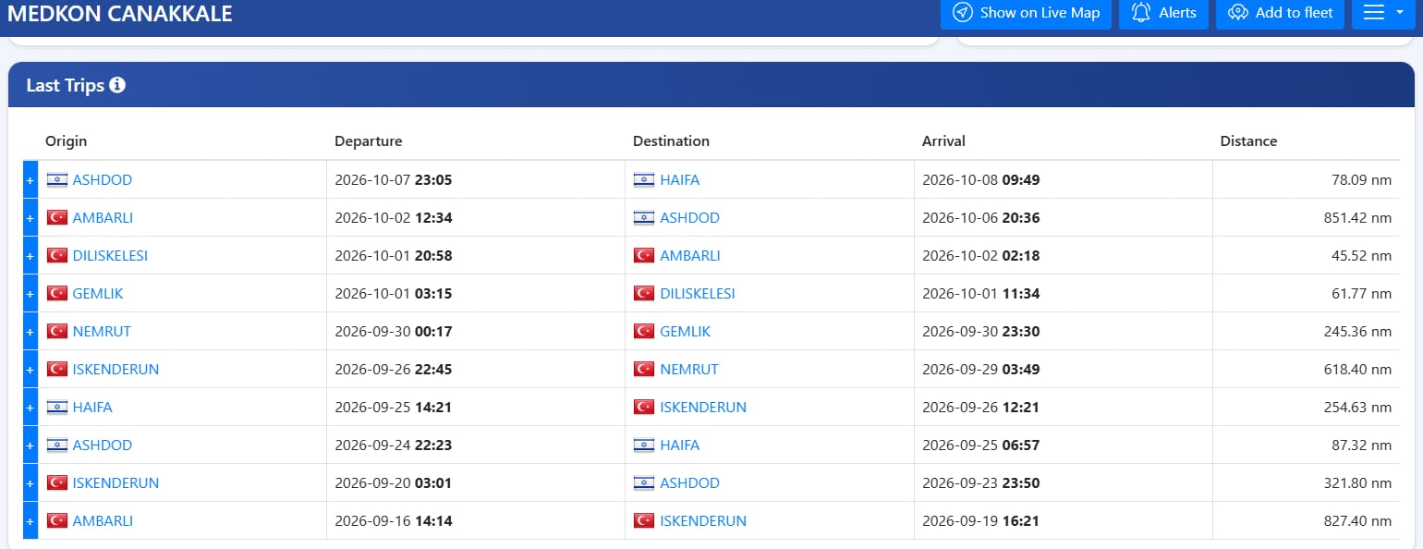Select the 851.42 nm distance cell

coord(1306,218)
